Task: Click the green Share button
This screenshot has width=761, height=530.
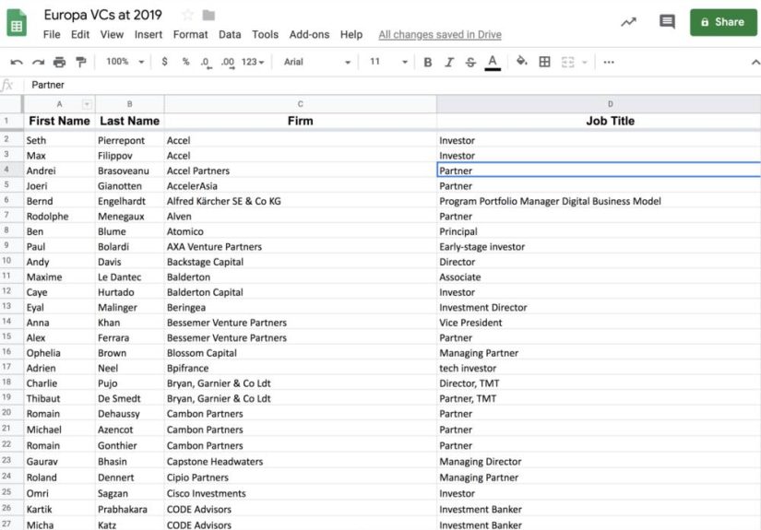Action: 723,22
